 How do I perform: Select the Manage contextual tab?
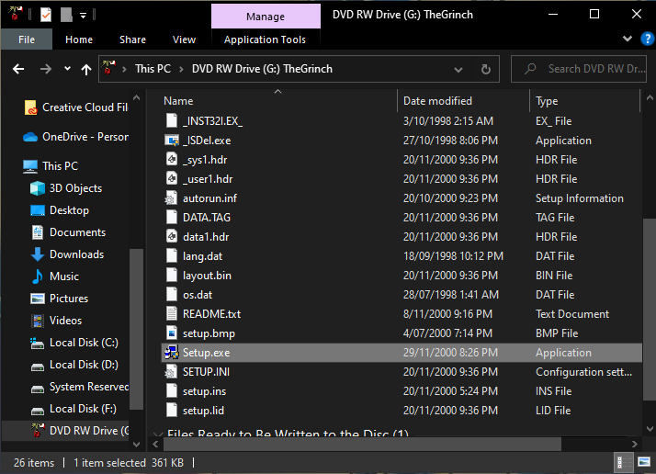click(x=266, y=17)
